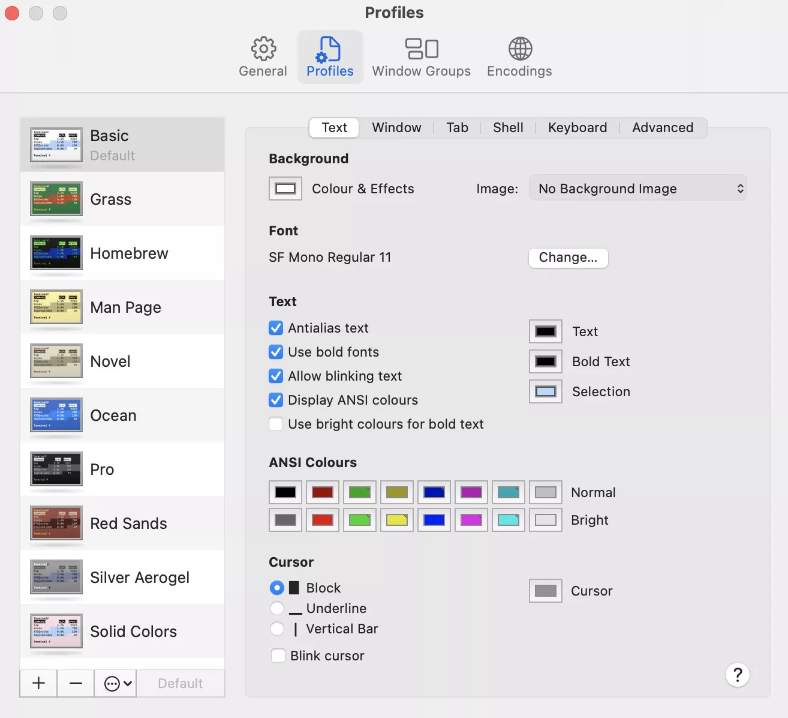Viewport: 788px width, 718px height.
Task: Open the Colour & Effects background well
Action: pyautogui.click(x=285, y=189)
